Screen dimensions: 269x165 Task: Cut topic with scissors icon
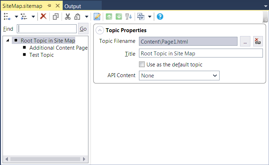68,16
